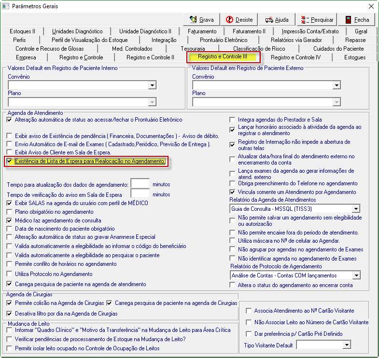Toggle Utiliza máscara no Nº de celular ao Agendar
The width and height of the screenshot is (379, 358).
point(232,241)
